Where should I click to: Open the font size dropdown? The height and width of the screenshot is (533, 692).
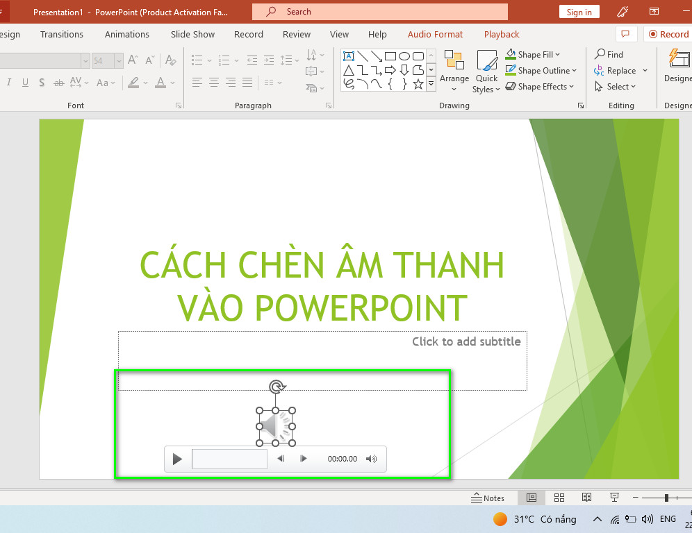pos(119,61)
